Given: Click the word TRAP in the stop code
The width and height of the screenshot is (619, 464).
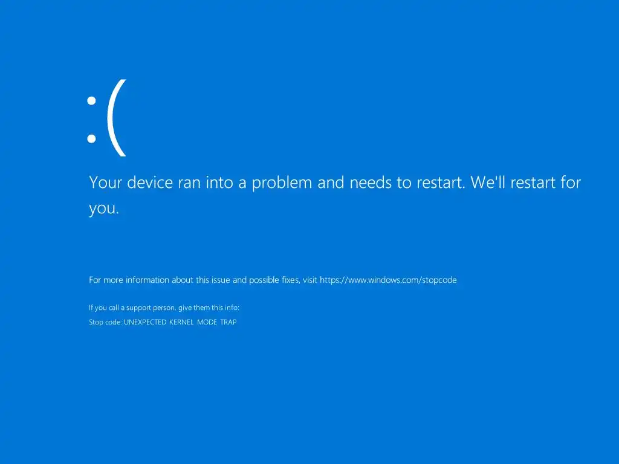Looking at the screenshot, I should coord(228,323).
